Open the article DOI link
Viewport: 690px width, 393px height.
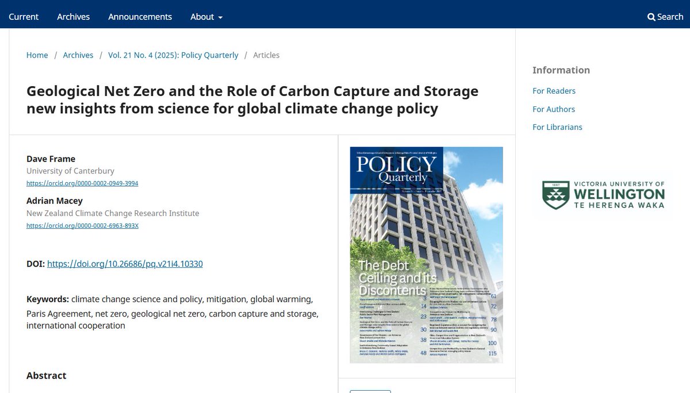(125, 264)
